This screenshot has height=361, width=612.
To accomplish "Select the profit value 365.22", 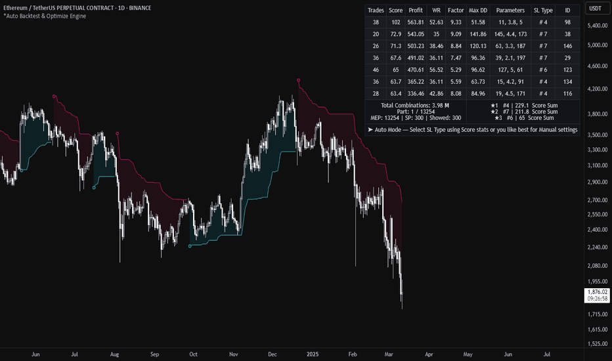I will [x=416, y=82].
